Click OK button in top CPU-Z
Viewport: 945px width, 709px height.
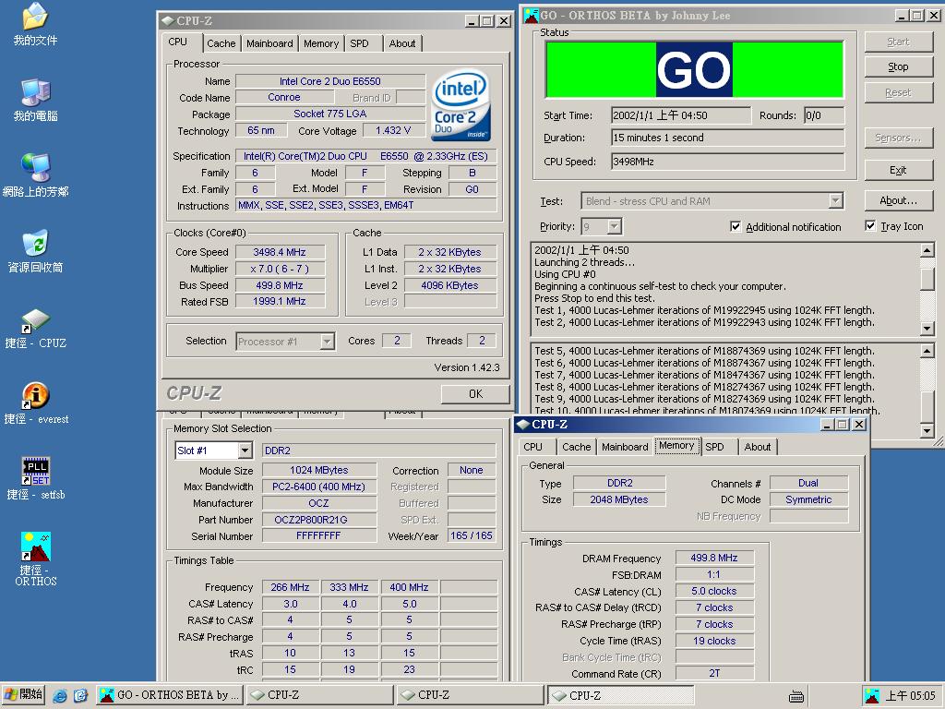coord(475,393)
